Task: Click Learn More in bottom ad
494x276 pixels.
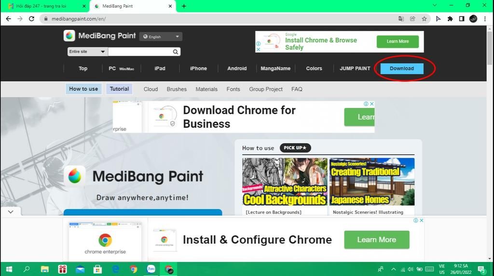Action: click(x=377, y=240)
